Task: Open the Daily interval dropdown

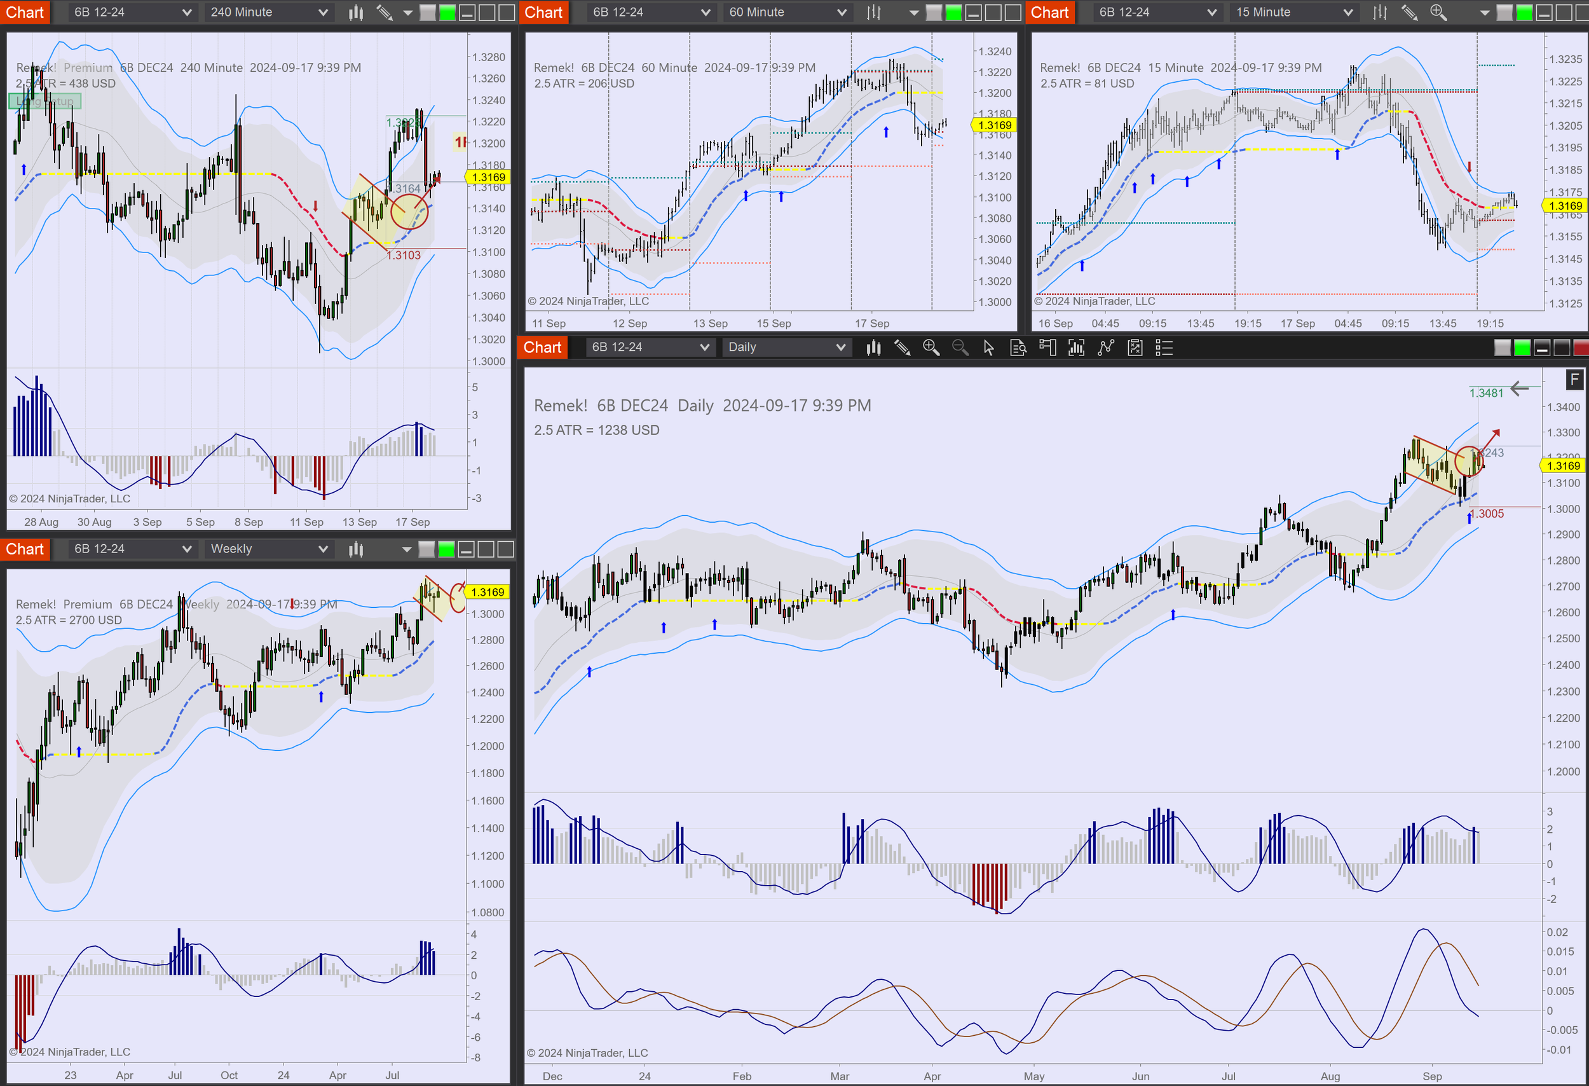Action: [786, 347]
